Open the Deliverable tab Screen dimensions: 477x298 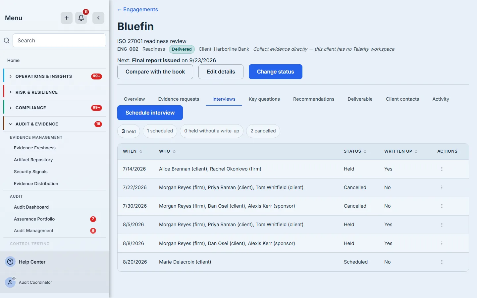click(x=360, y=99)
